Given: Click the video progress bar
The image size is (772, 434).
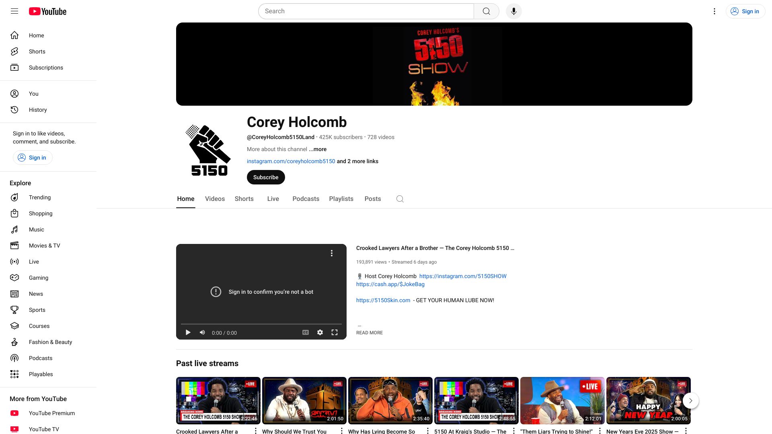Looking at the screenshot, I should (x=261, y=324).
